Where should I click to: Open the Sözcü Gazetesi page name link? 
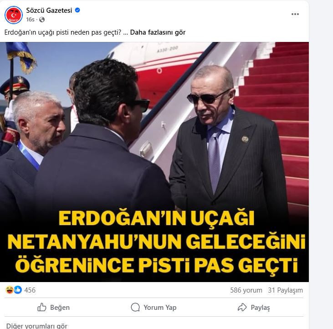tap(49, 10)
